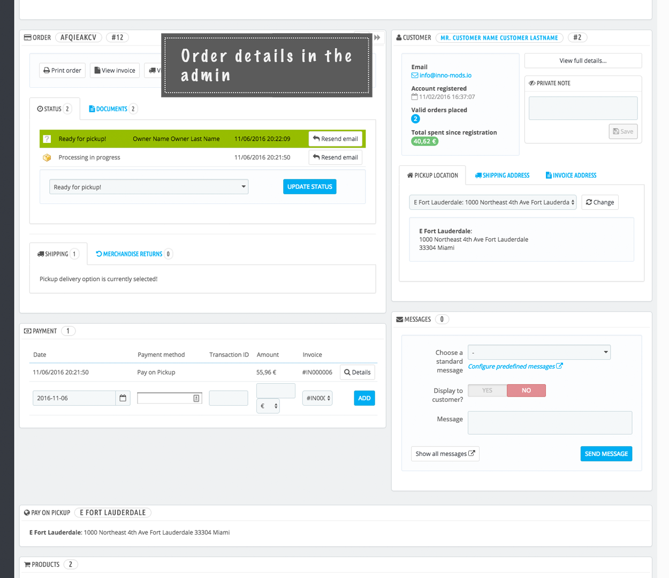Click the Payment section money icon

click(x=27, y=331)
